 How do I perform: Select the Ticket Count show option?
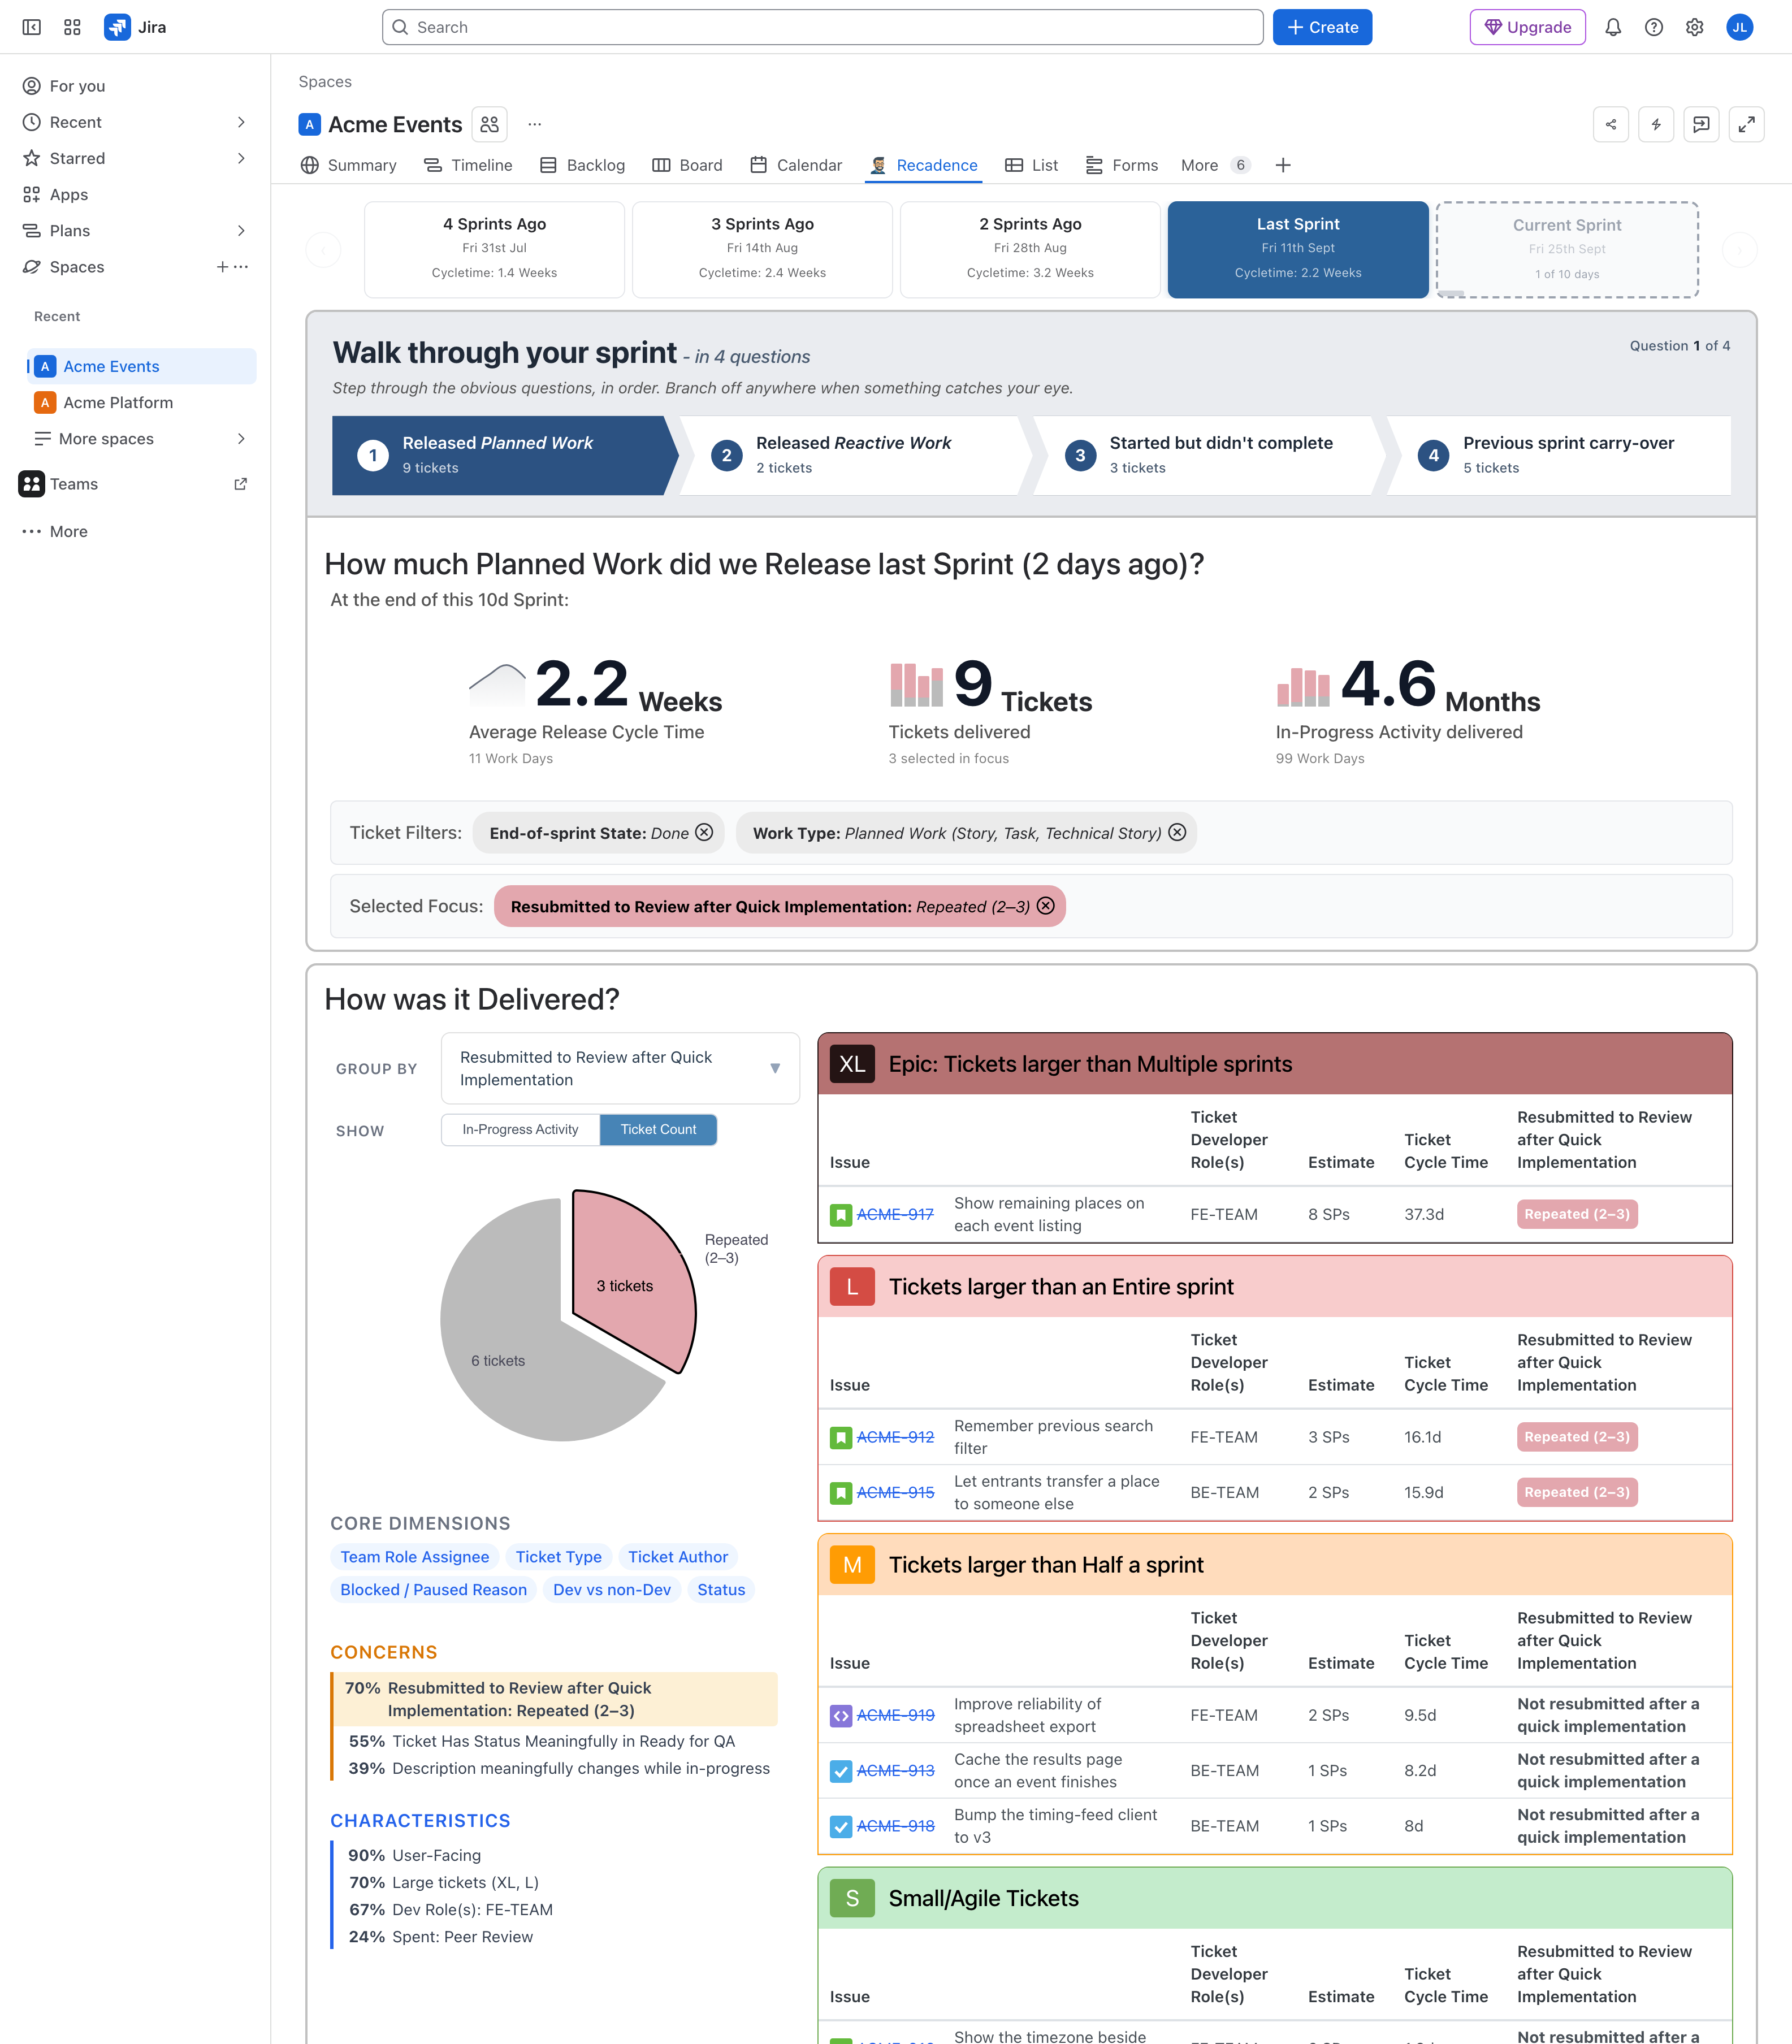(658, 1129)
